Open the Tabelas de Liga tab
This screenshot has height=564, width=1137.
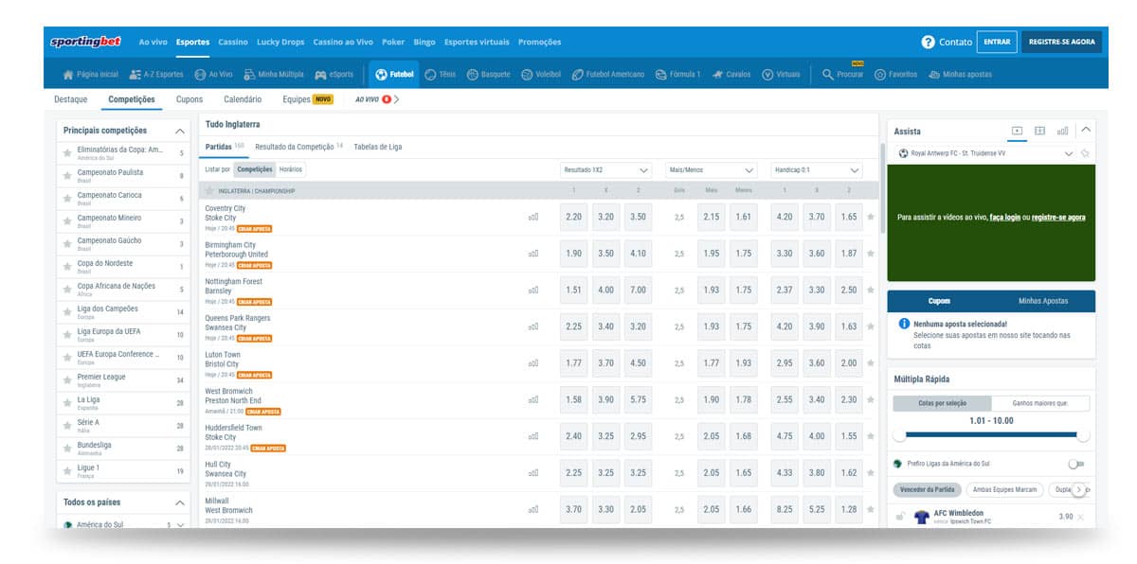pos(377,147)
